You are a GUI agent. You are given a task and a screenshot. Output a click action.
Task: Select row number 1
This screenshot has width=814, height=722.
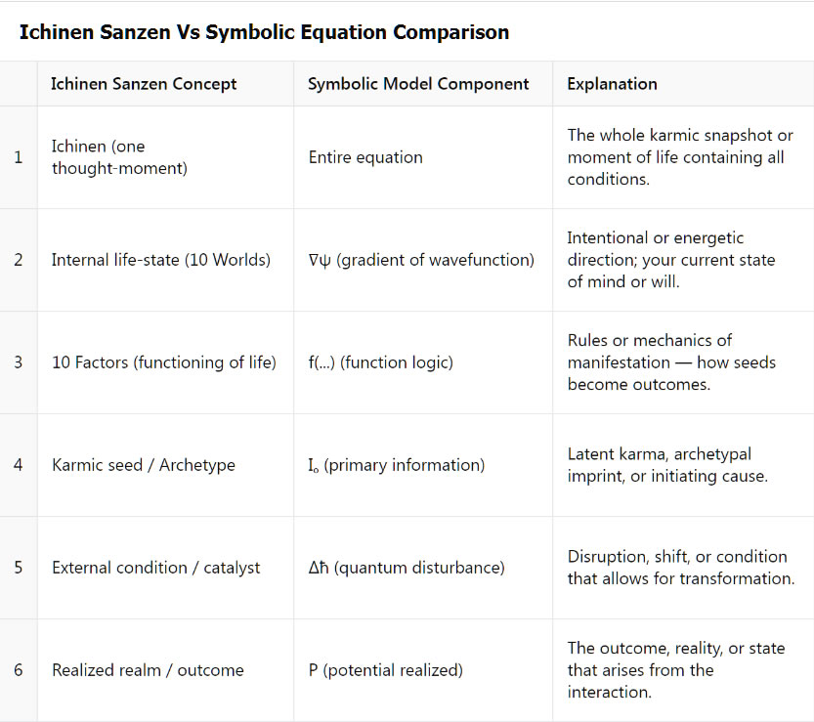pyautogui.click(x=19, y=157)
